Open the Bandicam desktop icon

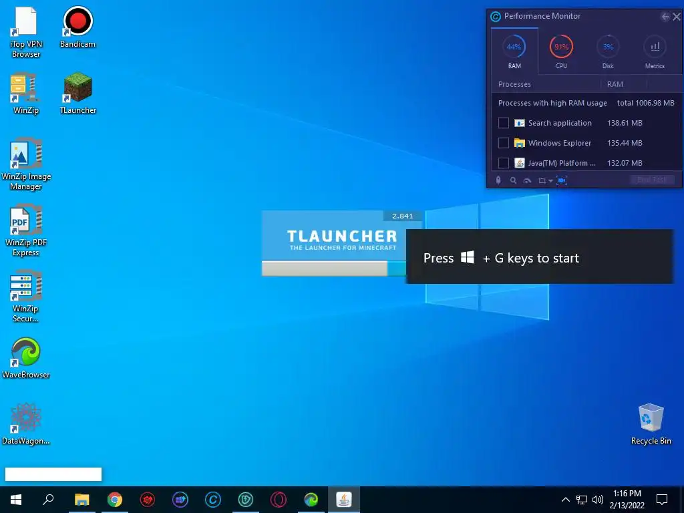click(x=77, y=27)
